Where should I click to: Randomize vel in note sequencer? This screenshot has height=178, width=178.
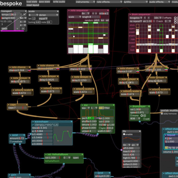pos(107,20)
